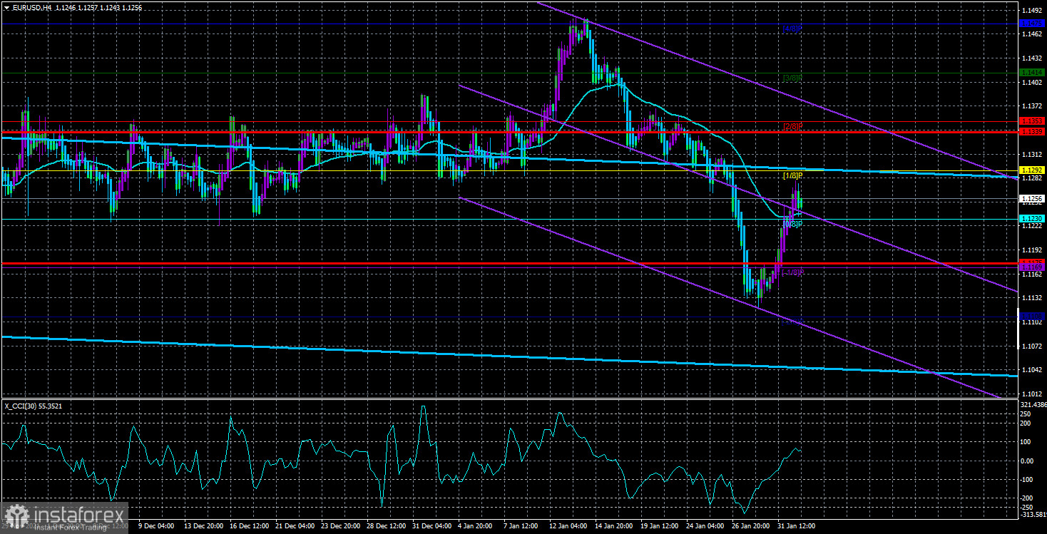This screenshot has width=1047, height=534.
Task: Click the 1.1012 price axis value
Action: [1032, 394]
